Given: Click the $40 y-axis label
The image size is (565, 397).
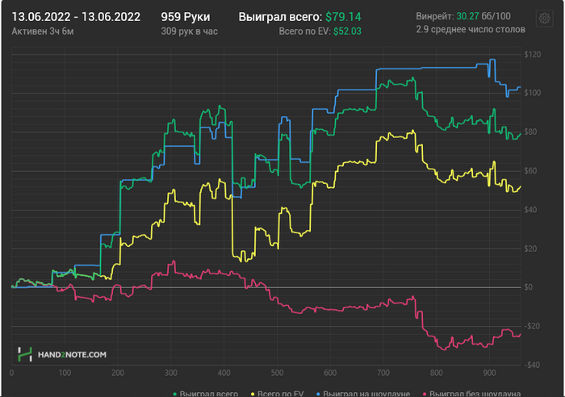Looking at the screenshot, I should 530,210.
